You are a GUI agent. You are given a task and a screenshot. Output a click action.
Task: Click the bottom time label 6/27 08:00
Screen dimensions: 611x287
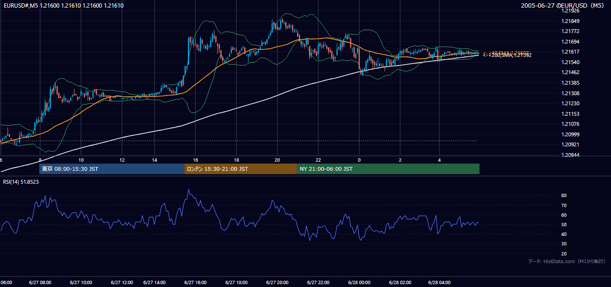(x=40, y=283)
